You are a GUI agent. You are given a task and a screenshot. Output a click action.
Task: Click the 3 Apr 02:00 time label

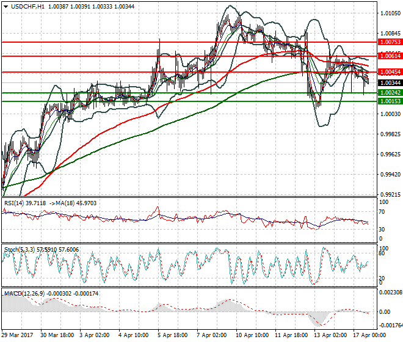coord(94,335)
